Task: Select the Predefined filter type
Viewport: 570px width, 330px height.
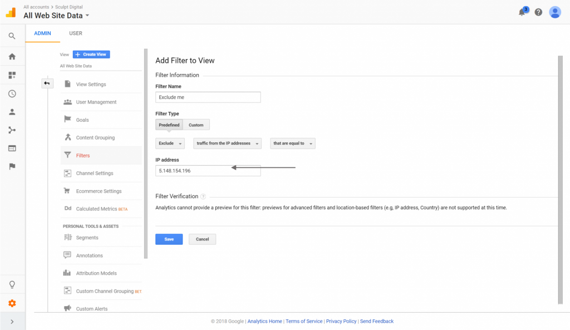Action: click(169, 125)
